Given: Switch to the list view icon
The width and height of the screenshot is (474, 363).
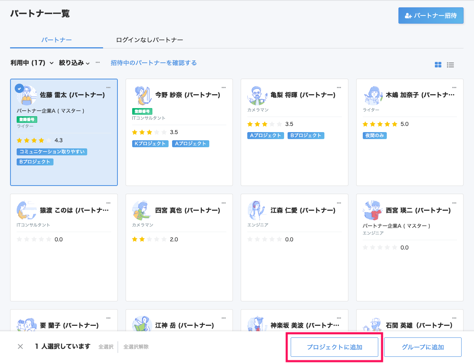Looking at the screenshot, I should point(450,65).
